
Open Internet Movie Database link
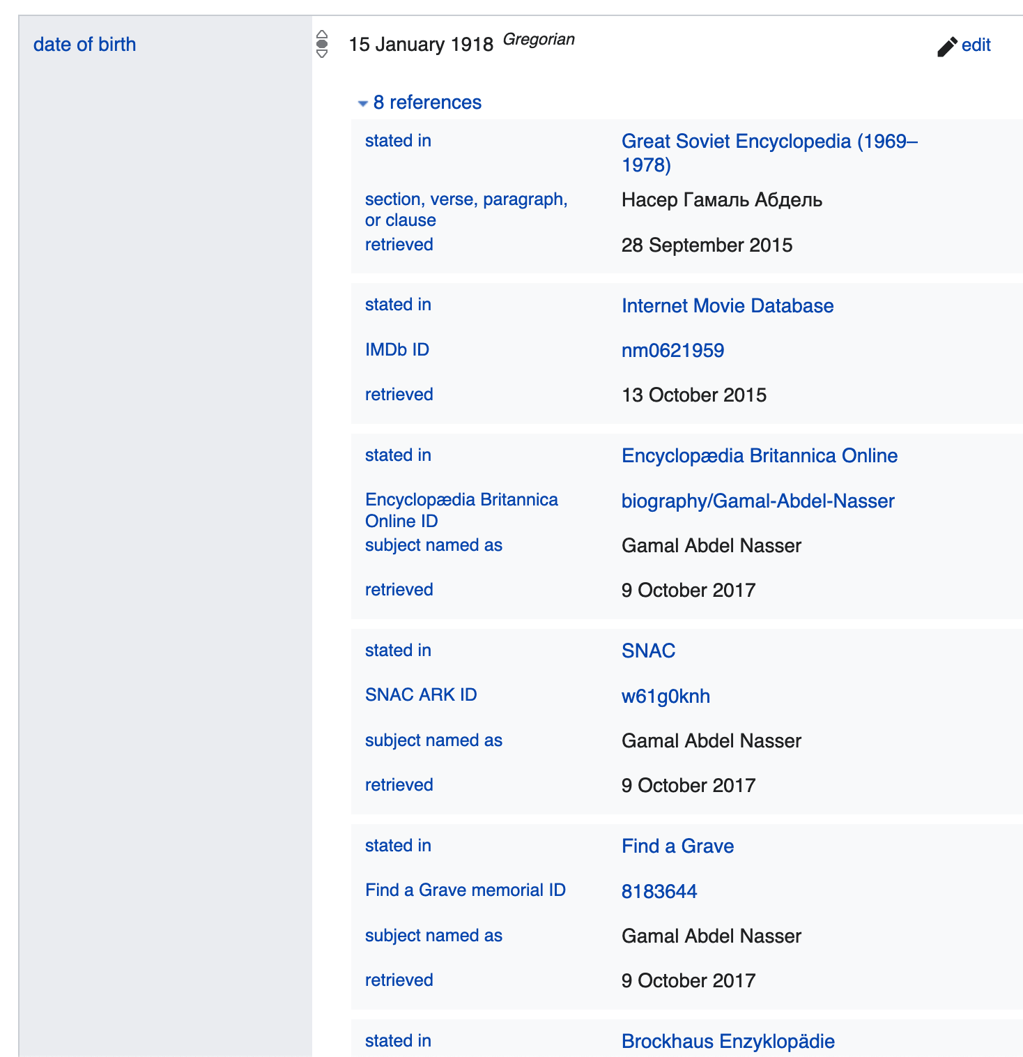(728, 305)
